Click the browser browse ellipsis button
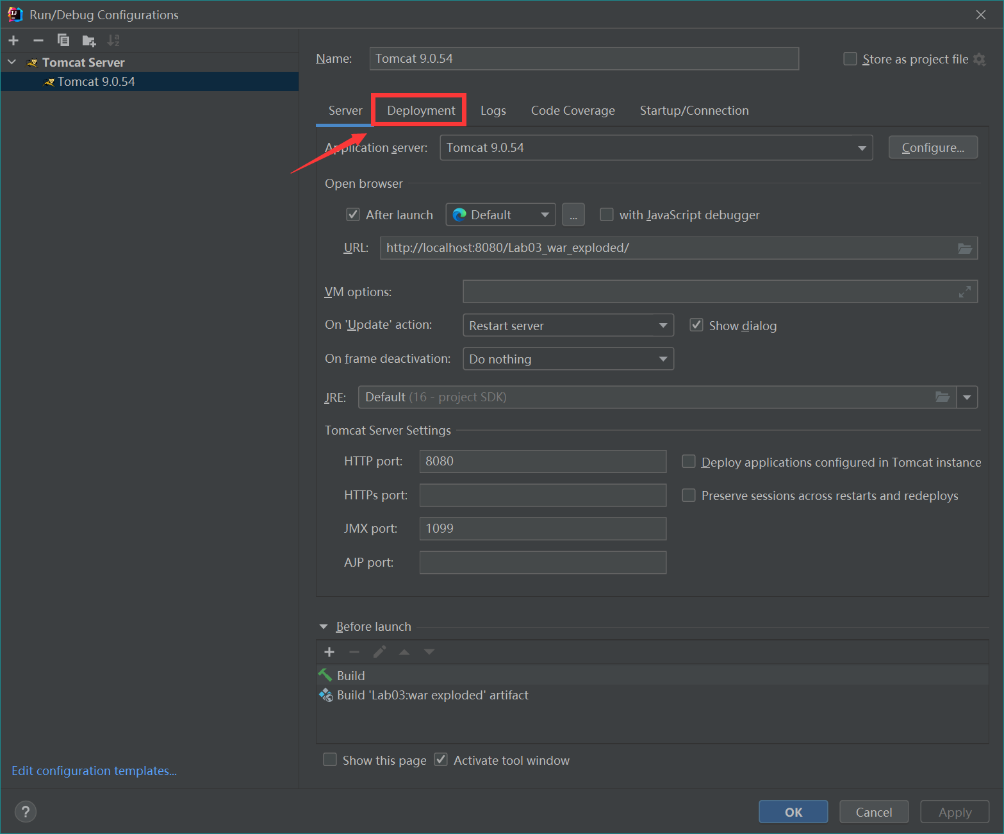This screenshot has width=1004, height=834. point(573,215)
